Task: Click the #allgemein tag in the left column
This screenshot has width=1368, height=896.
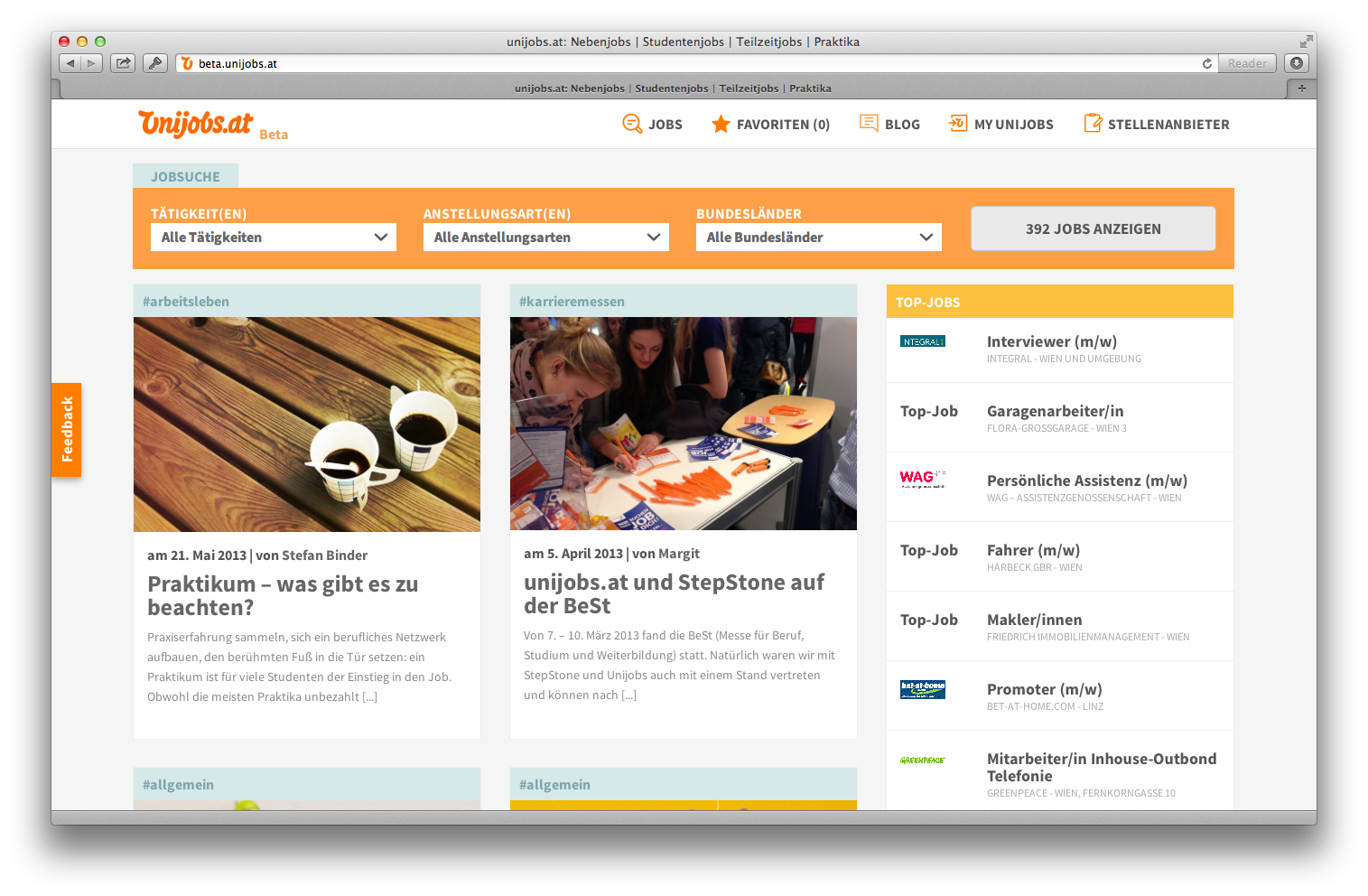Action: click(x=179, y=785)
